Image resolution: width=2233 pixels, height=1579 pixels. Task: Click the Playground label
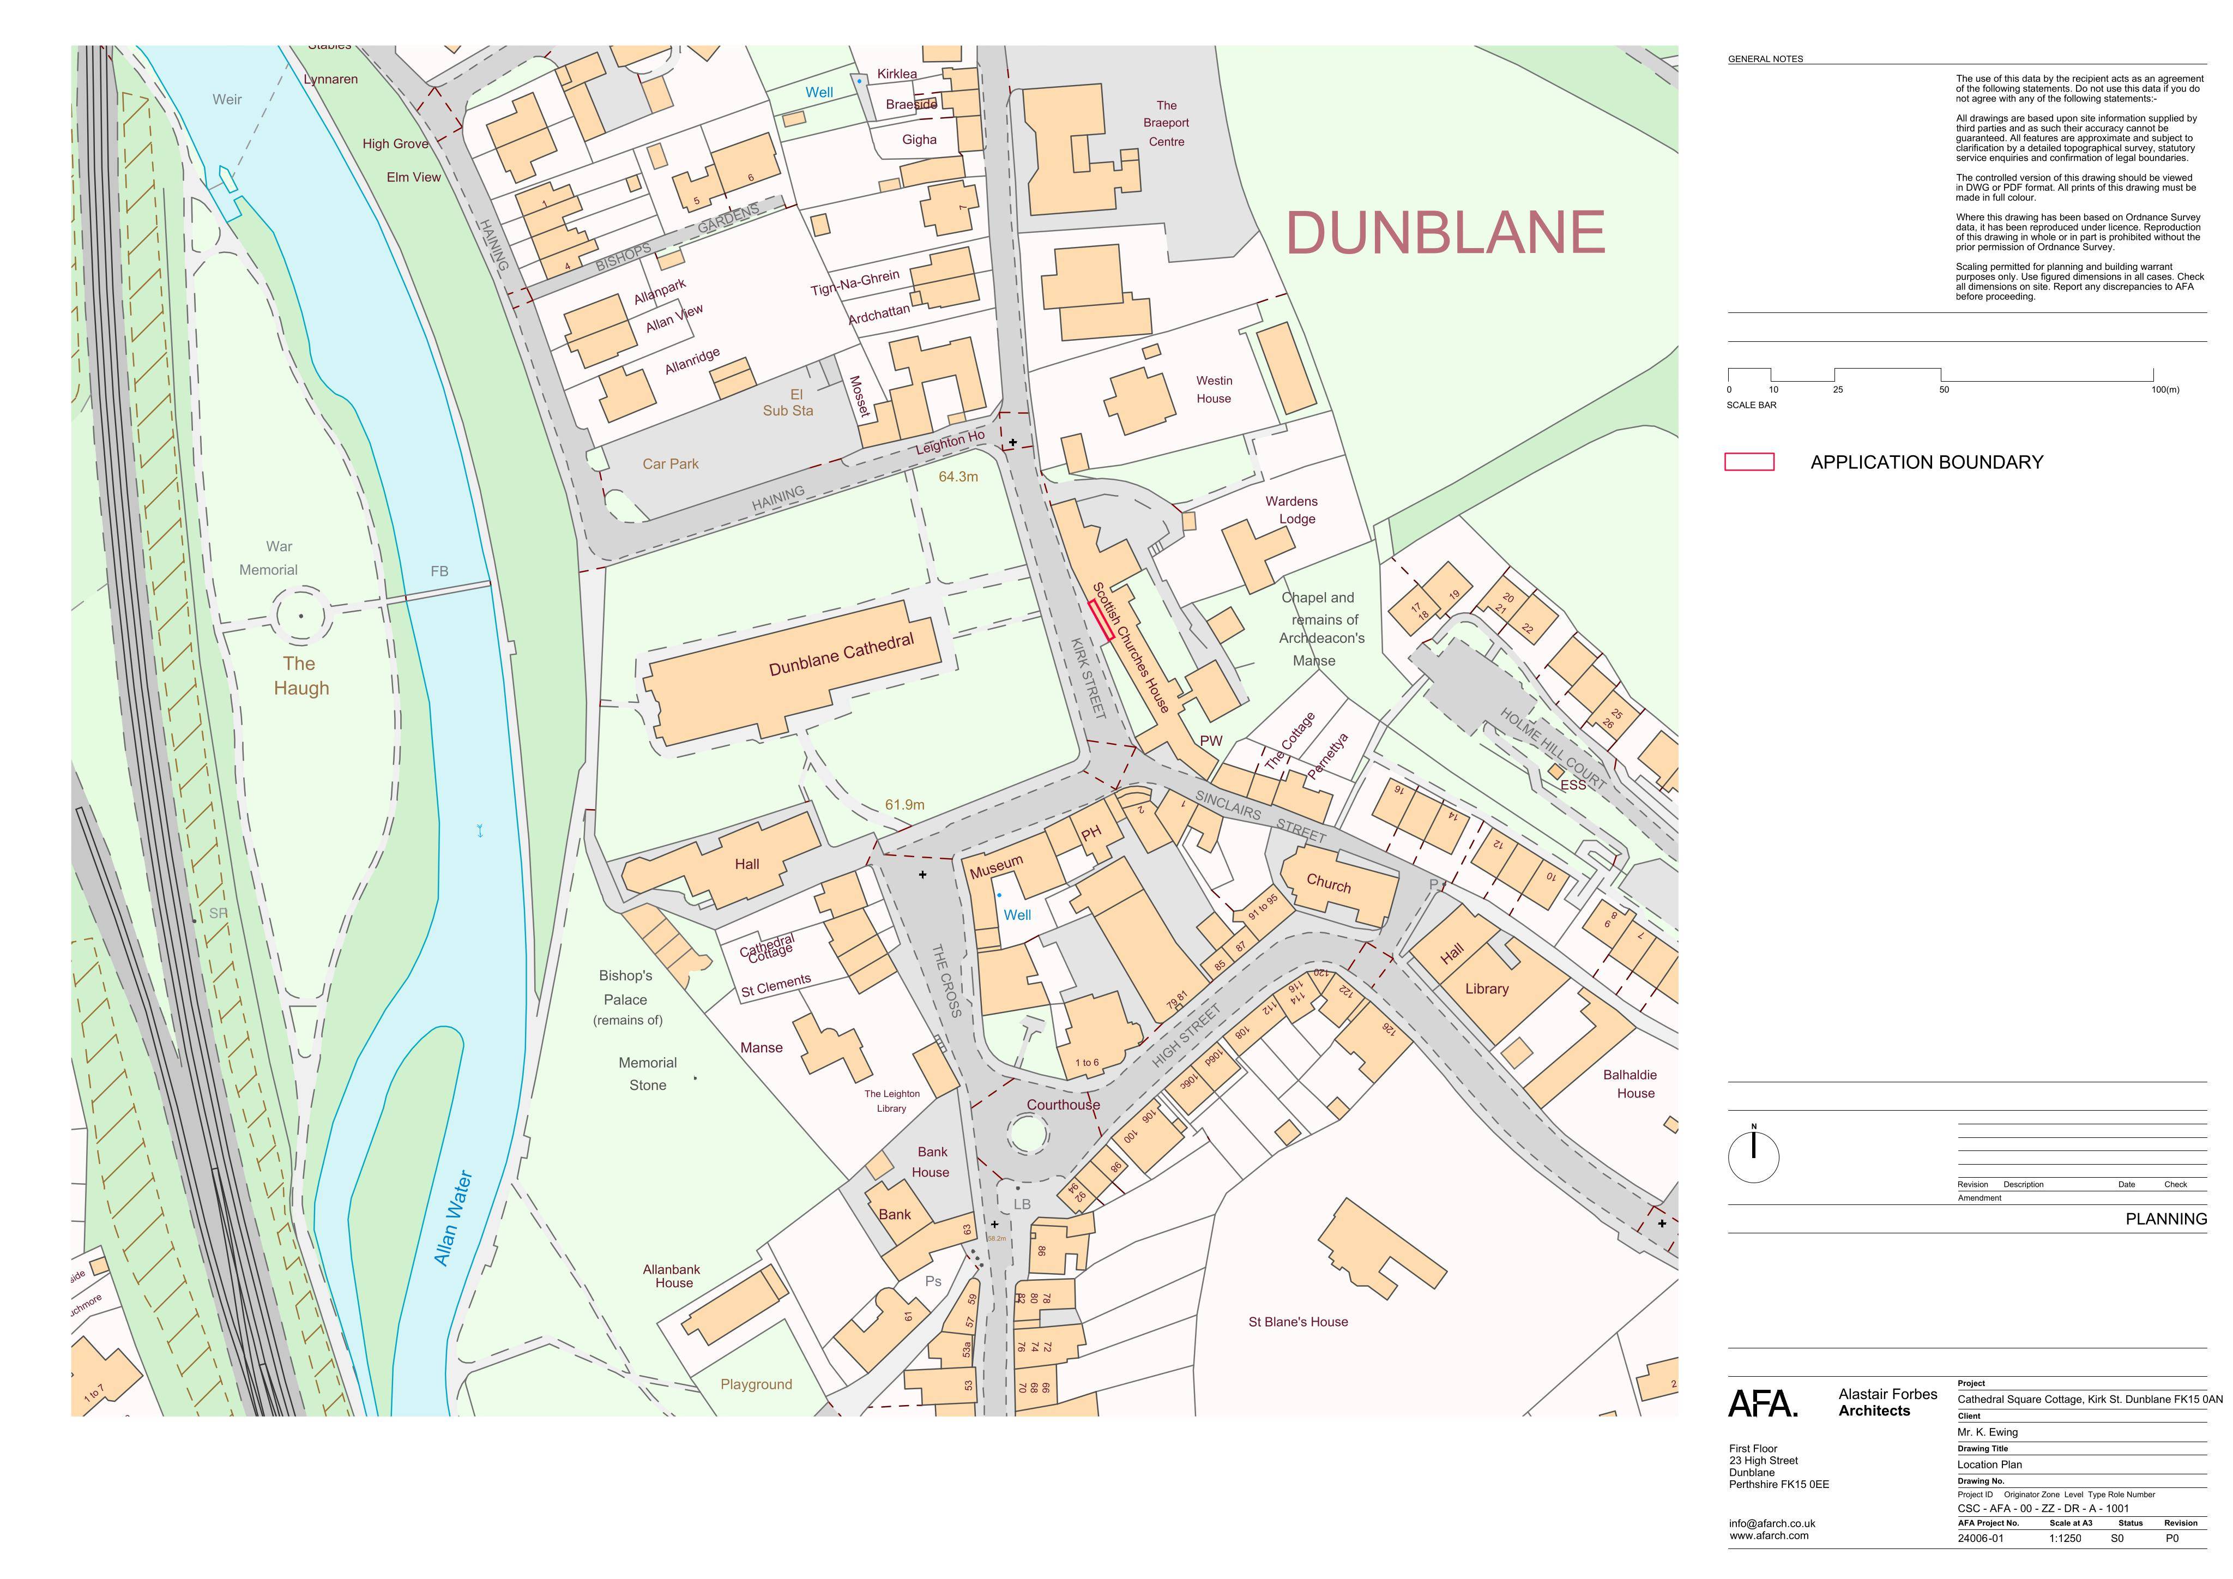tap(757, 1384)
